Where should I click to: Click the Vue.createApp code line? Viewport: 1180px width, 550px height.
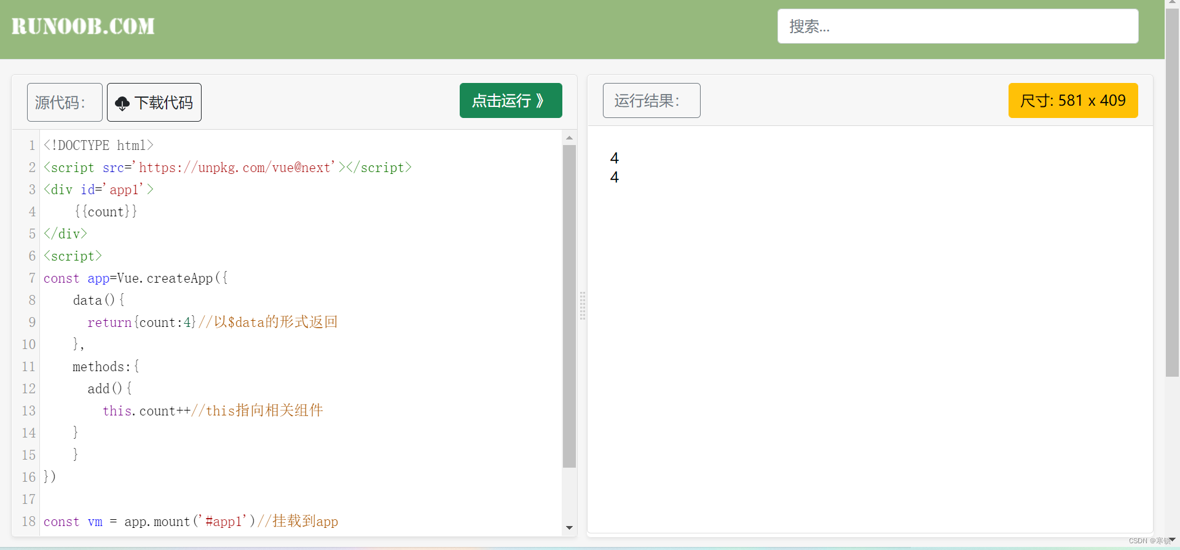tap(136, 278)
